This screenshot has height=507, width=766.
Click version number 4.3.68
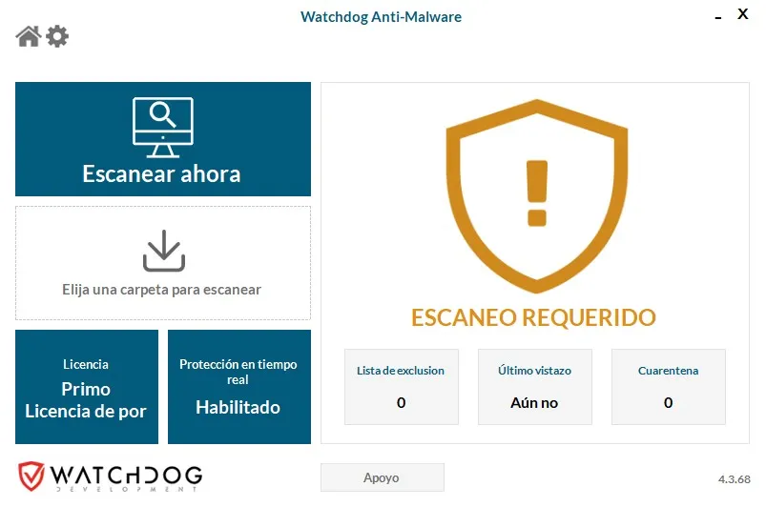click(x=734, y=479)
